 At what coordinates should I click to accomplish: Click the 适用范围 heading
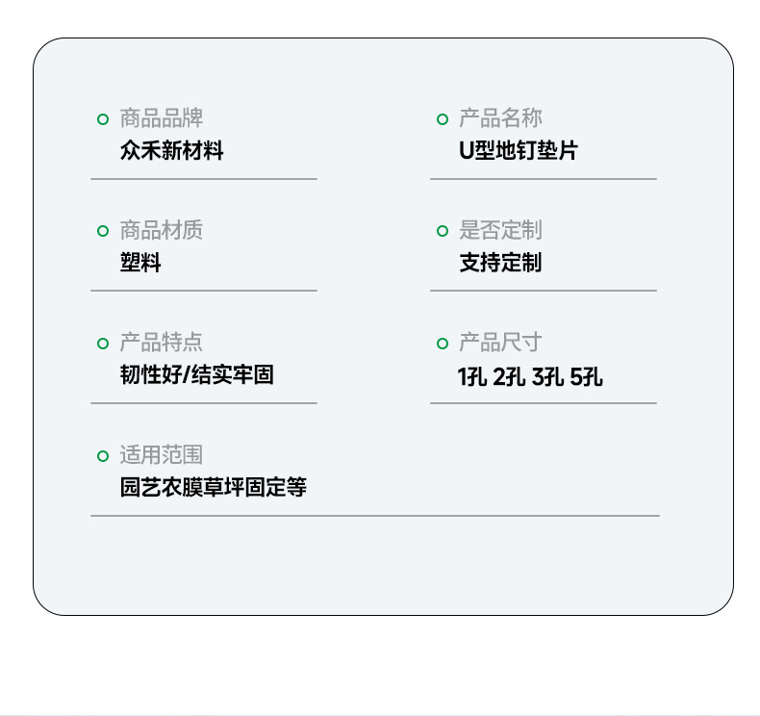pos(161,455)
